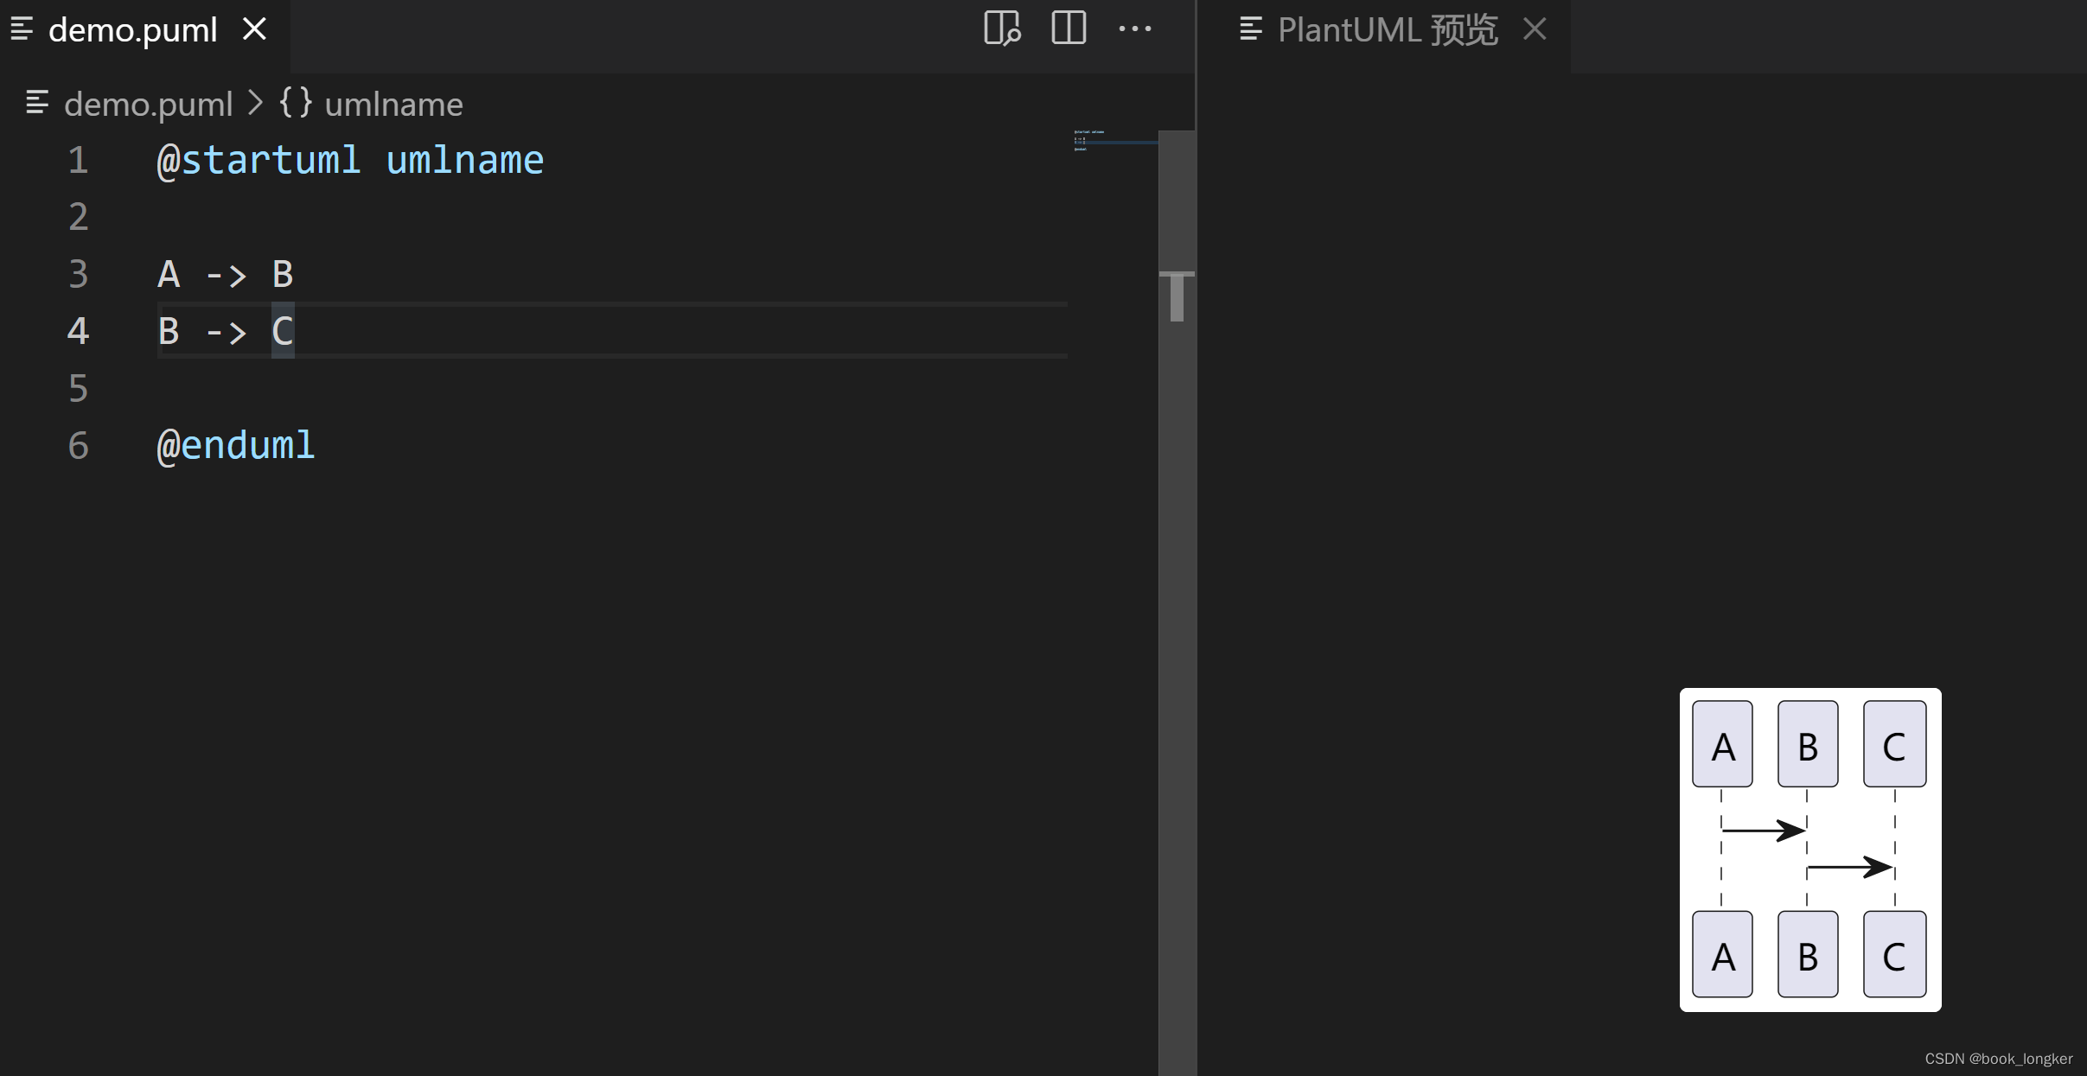Click the breadcrumb file icon beside demo.puml
The image size is (2087, 1076).
pos(37,103)
